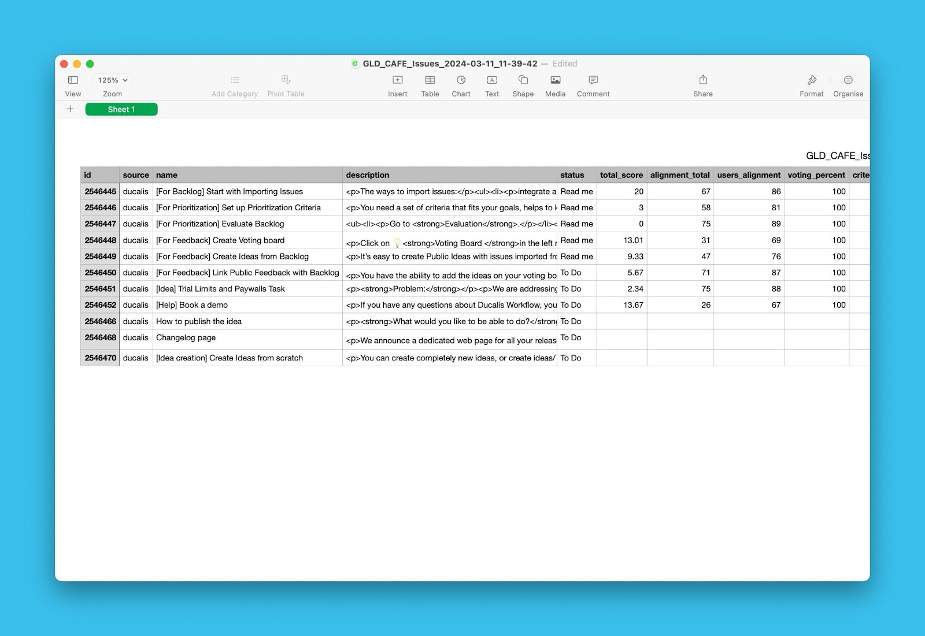This screenshot has width=925, height=636.
Task: Select cell containing id 2546452
Action: pos(99,304)
